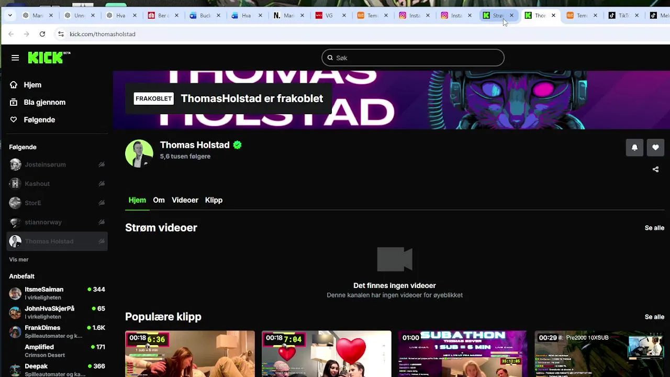Click Kashout avatar in following list
Screen dimensions: 670x377
click(15, 184)
